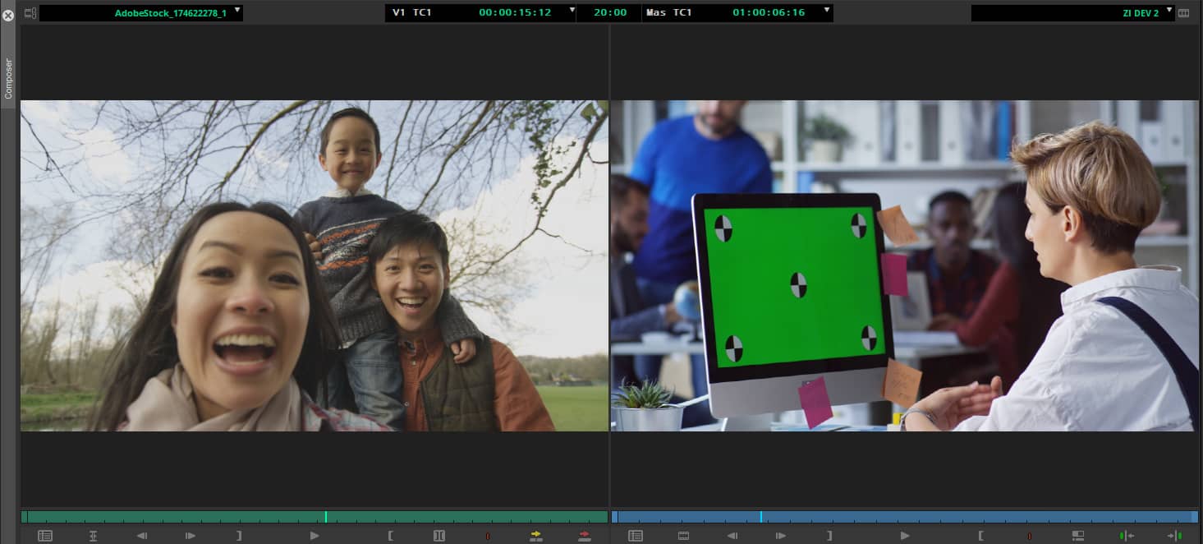Play the source monitor clip
This screenshot has width=1203, height=544.
point(315,536)
